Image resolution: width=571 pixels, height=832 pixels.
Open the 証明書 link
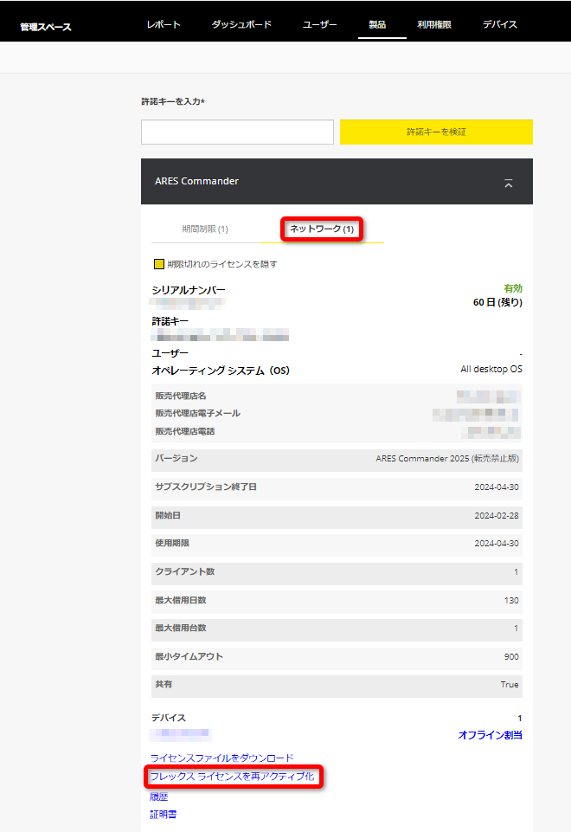point(164,815)
